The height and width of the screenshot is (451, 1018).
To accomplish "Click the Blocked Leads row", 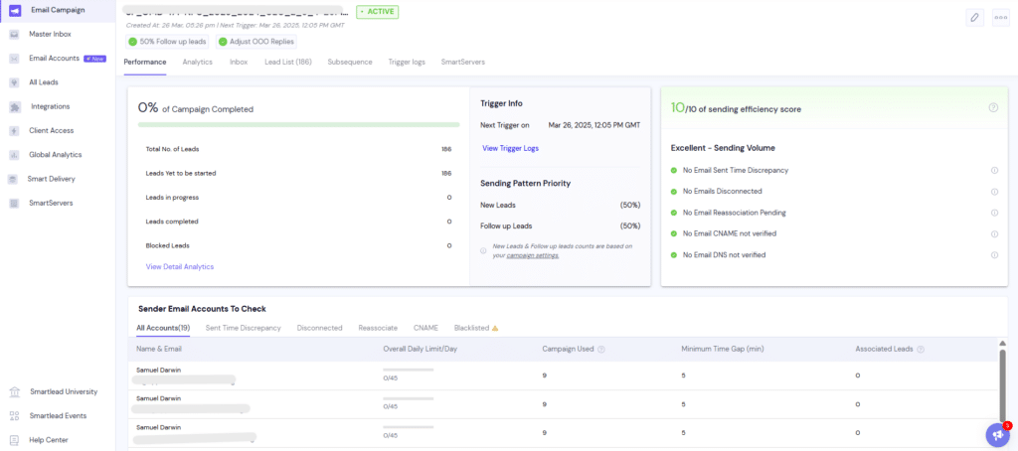I will click(x=298, y=246).
